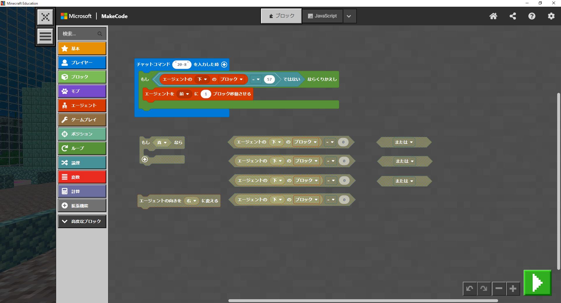Open the 右 dropdown in turn block
Image resolution: width=561 pixels, height=303 pixels.
point(192,201)
